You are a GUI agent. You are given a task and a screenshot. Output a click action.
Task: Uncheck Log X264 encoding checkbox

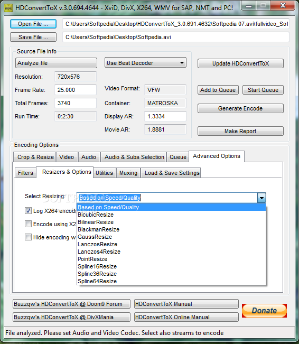[x=28, y=211]
